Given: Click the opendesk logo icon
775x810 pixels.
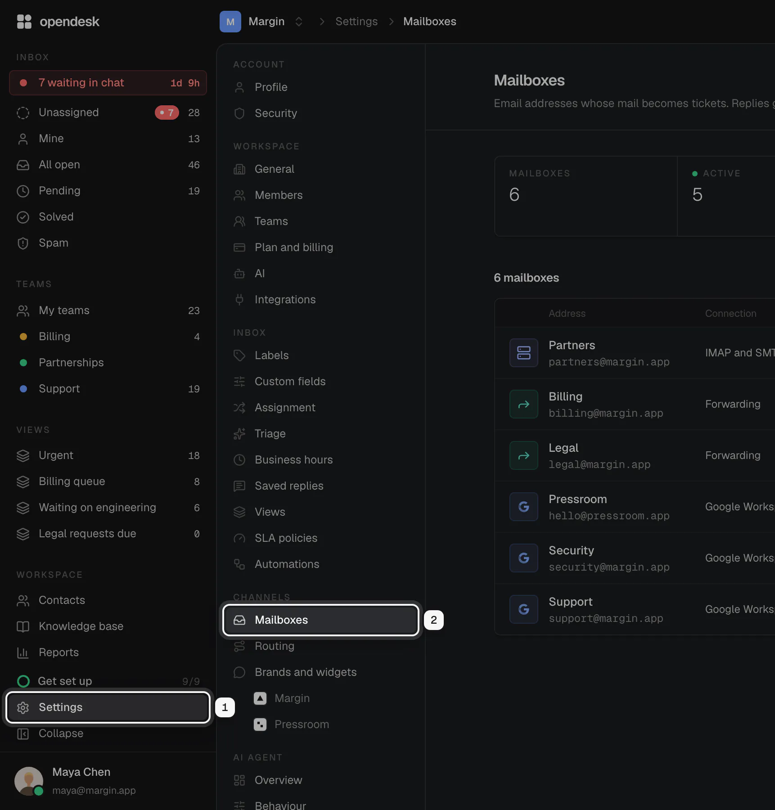Looking at the screenshot, I should point(24,22).
